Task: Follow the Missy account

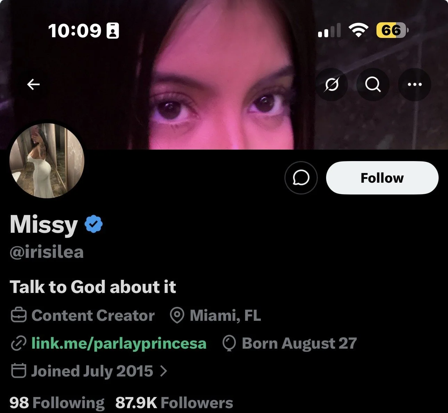Action: tap(382, 178)
